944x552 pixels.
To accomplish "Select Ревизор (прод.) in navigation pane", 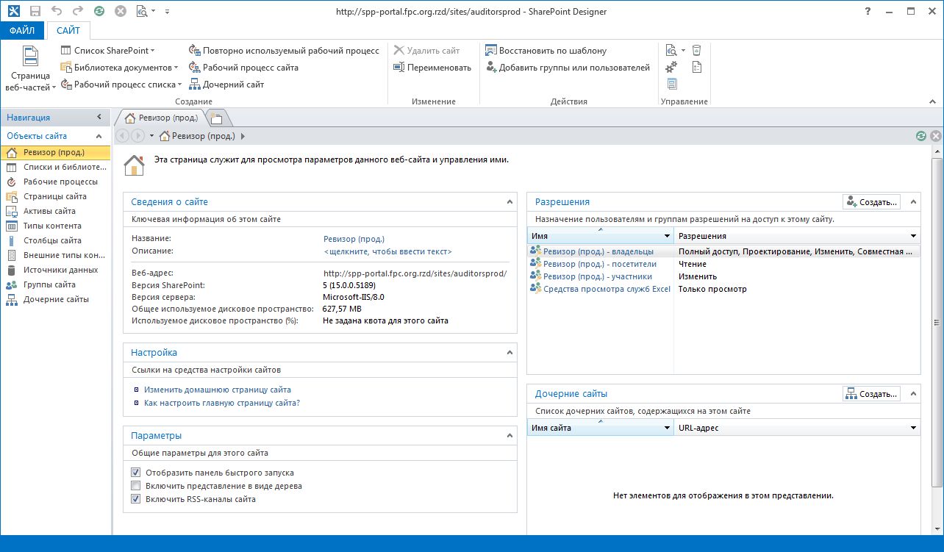I will pos(55,152).
